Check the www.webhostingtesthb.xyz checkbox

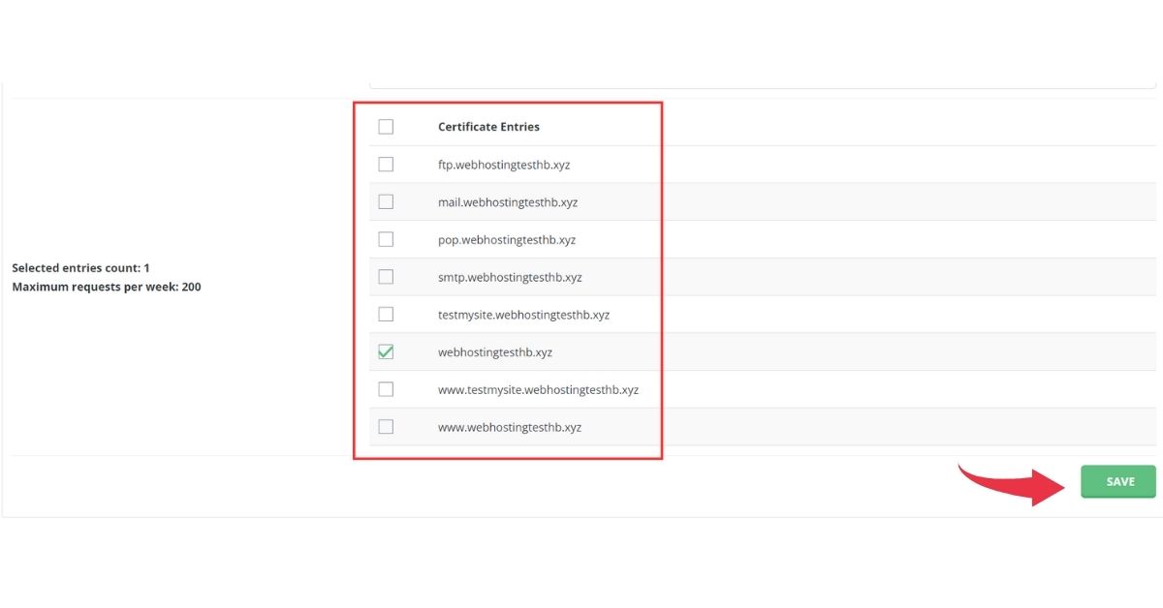pos(386,426)
